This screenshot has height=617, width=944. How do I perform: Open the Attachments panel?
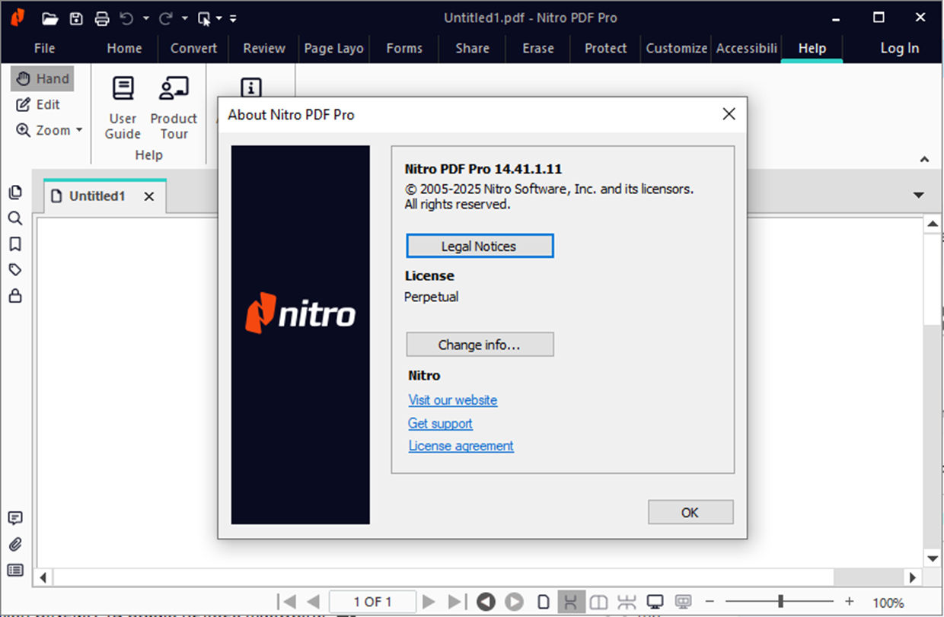tap(15, 544)
